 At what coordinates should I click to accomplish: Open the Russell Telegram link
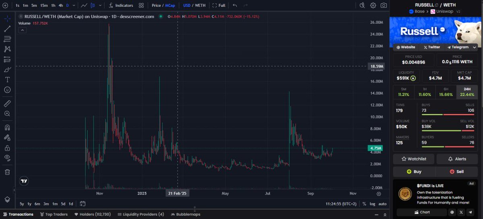point(458,47)
